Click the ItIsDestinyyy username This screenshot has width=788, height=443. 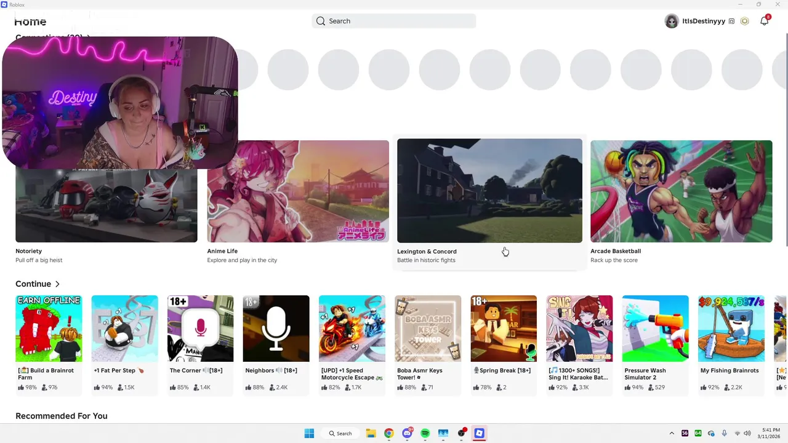point(704,21)
